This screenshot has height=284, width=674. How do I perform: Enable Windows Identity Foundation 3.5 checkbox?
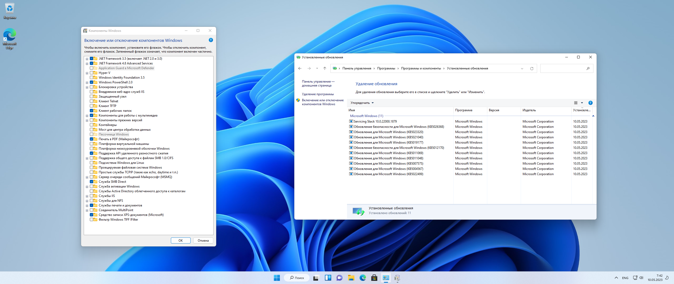tap(91, 78)
